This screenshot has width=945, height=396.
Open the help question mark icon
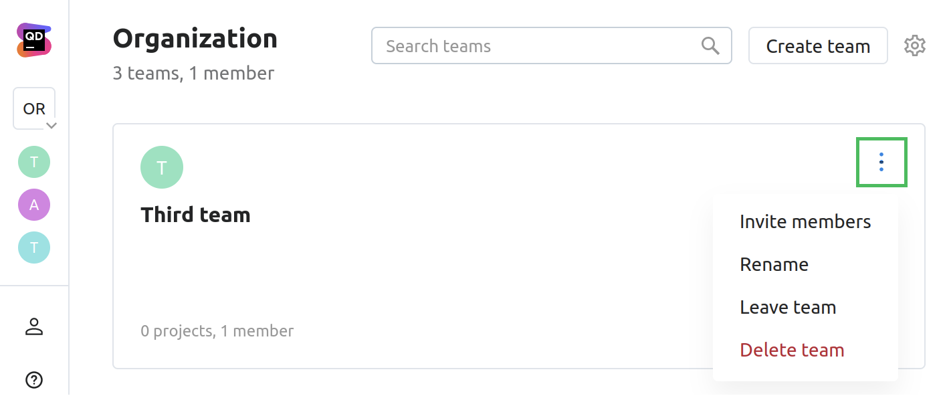34,380
